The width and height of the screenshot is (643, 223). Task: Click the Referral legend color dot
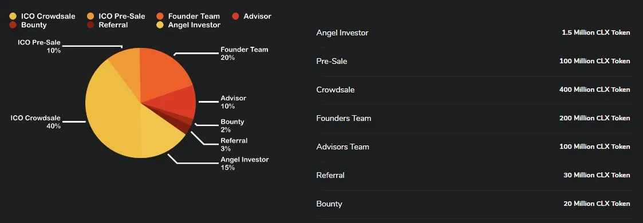[90, 25]
